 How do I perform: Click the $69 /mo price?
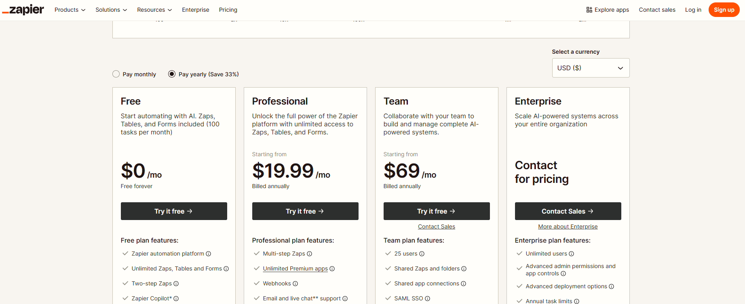410,171
